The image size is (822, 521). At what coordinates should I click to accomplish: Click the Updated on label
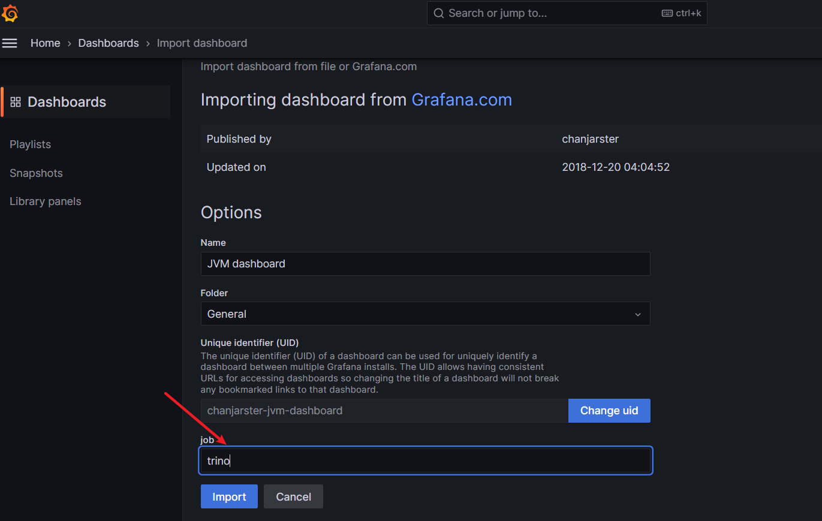point(236,167)
